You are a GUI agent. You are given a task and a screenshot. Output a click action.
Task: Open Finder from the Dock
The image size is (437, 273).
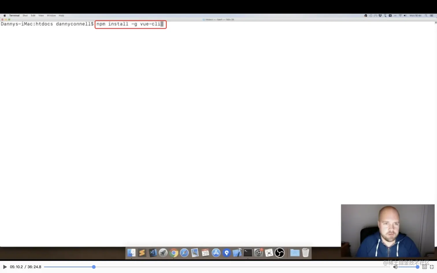[131, 253]
